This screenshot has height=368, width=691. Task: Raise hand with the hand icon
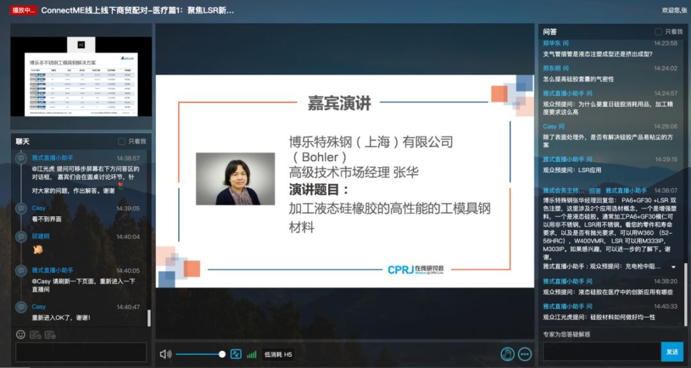(x=507, y=354)
